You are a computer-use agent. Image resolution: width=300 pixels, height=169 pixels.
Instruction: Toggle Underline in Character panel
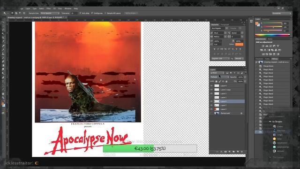point(236,49)
